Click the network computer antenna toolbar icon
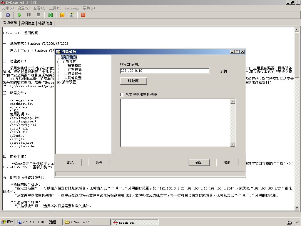 [x=71, y=15]
